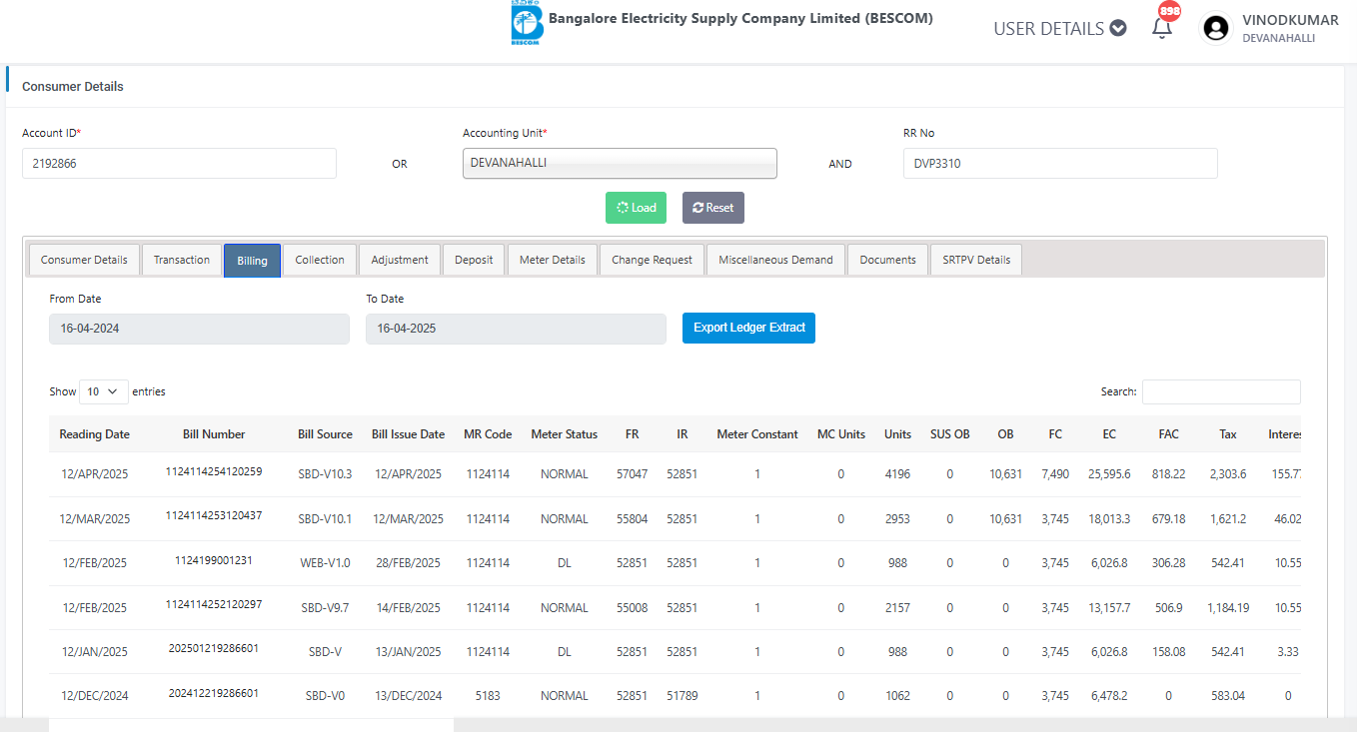Image resolution: width=1357 pixels, height=732 pixels.
Task: Click the green Load button
Action: [636, 208]
